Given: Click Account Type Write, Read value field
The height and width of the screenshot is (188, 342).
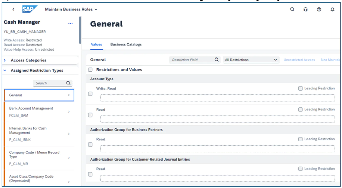Looking at the screenshot, I should [x=217, y=98].
